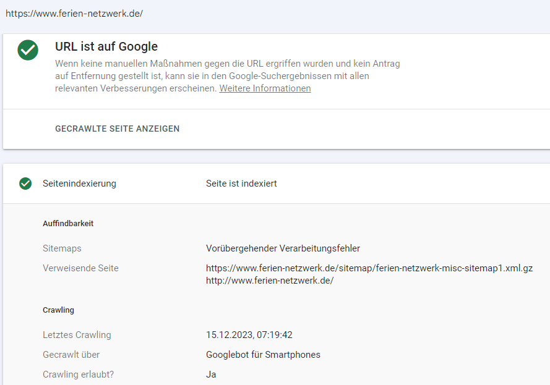Click the Letztes Crawling label
Image resolution: width=550 pixels, height=385 pixels.
(x=77, y=335)
